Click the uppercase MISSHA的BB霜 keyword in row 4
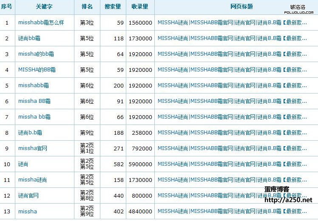Screen dimensions: 318x221 (x=37, y=70)
